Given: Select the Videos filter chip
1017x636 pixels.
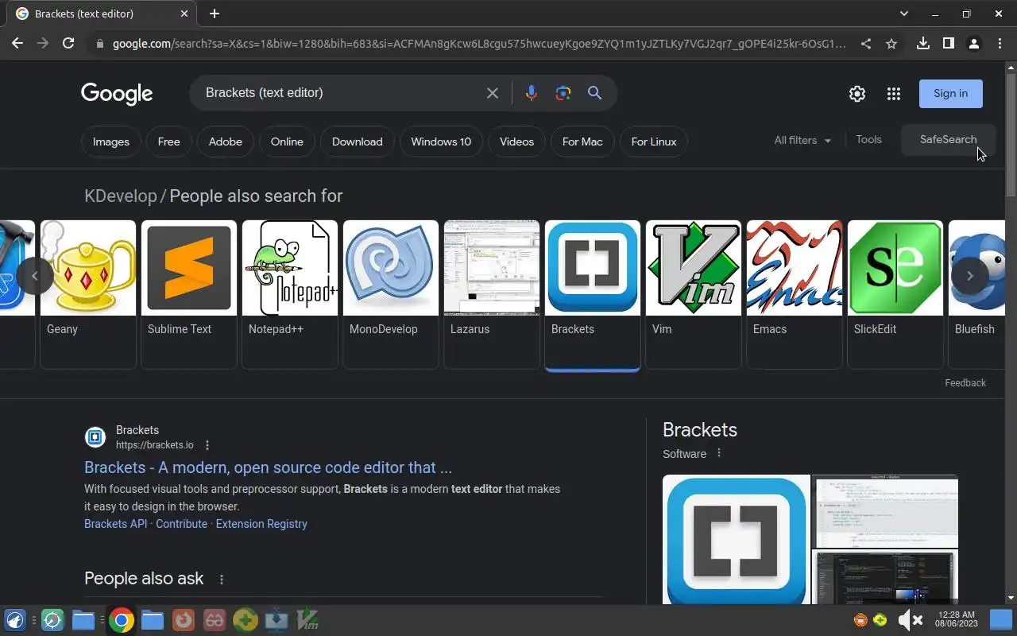Looking at the screenshot, I should 516,142.
